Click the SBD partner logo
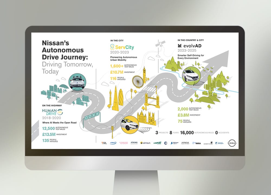This screenshot has height=195, width=271. [113, 143]
